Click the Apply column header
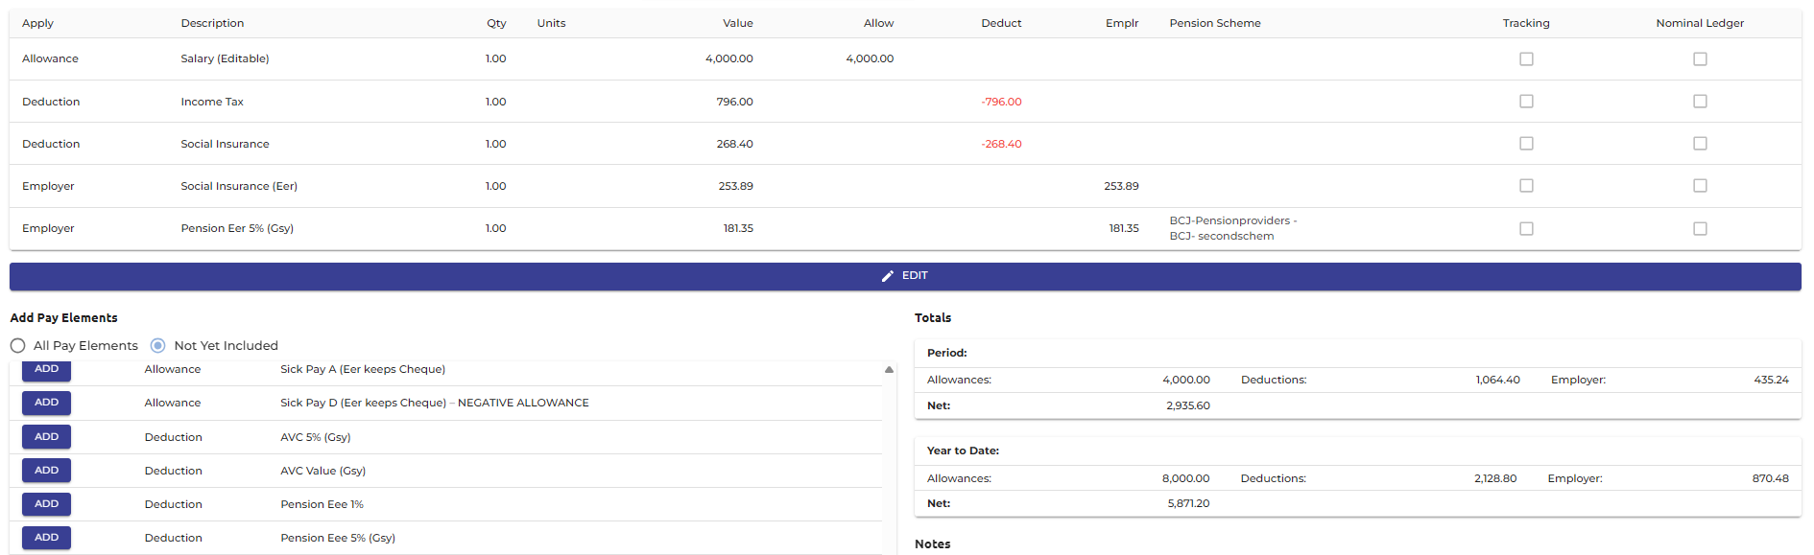Image resolution: width=1814 pixels, height=555 pixels. 37,23
